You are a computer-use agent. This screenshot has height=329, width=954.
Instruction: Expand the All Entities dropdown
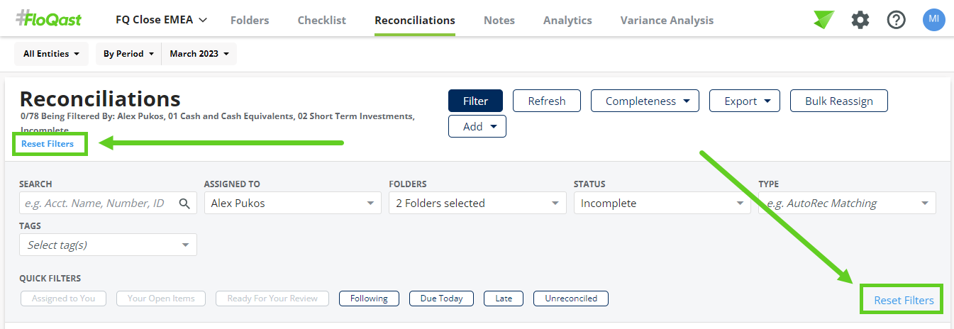click(51, 54)
